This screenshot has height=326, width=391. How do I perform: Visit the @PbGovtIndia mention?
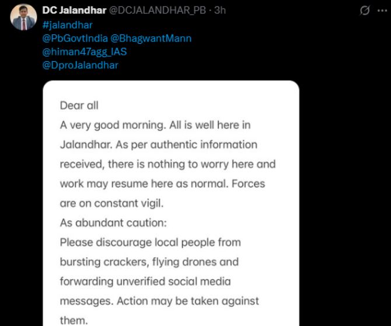pyautogui.click(x=75, y=38)
